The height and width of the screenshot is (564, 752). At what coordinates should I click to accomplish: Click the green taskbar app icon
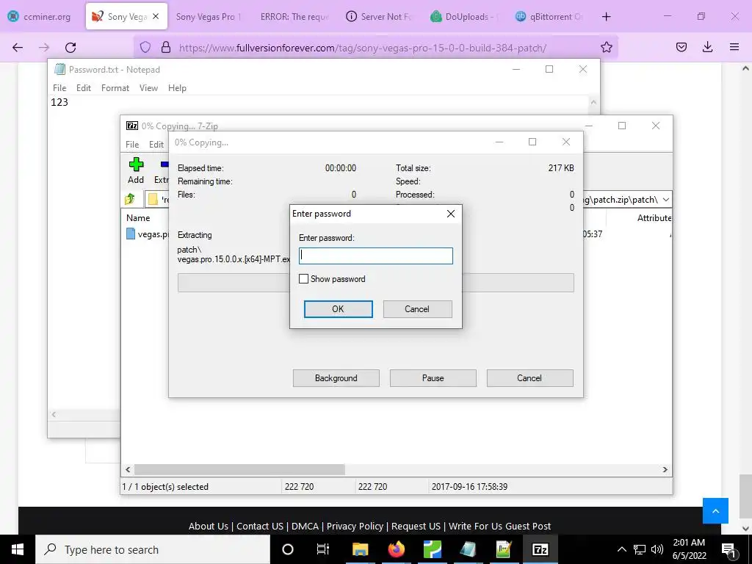pos(432,549)
